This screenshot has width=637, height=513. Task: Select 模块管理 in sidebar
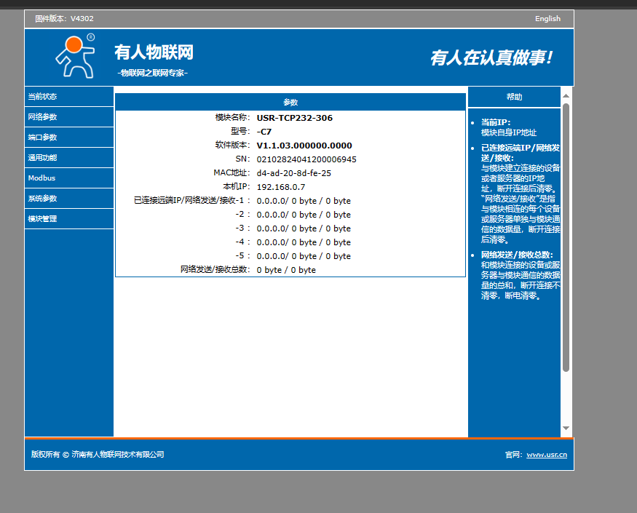point(69,218)
